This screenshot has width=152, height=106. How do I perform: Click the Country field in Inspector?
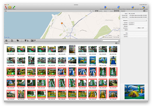(x=138, y=37)
